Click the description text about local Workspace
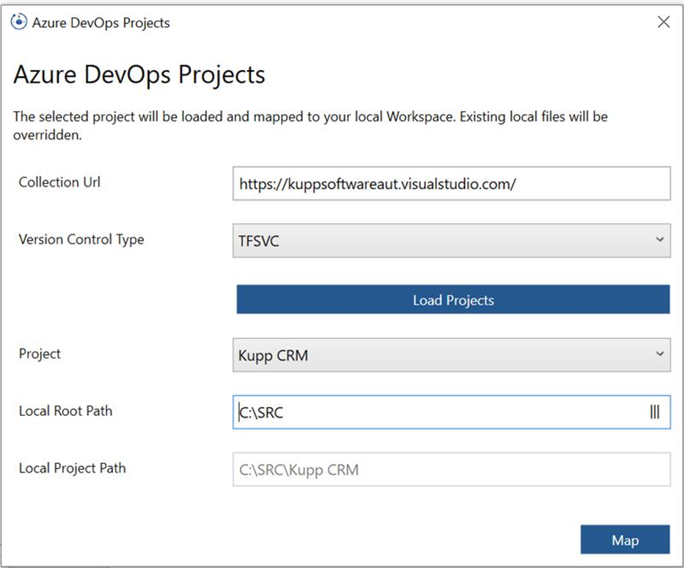The height and width of the screenshot is (568, 684). 310,126
